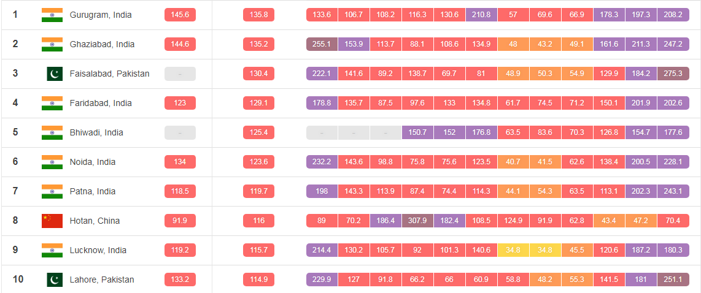This screenshot has height=293, width=701.
Task: Click Hotan's dark 307.9 monthly cell
Action: (417, 221)
